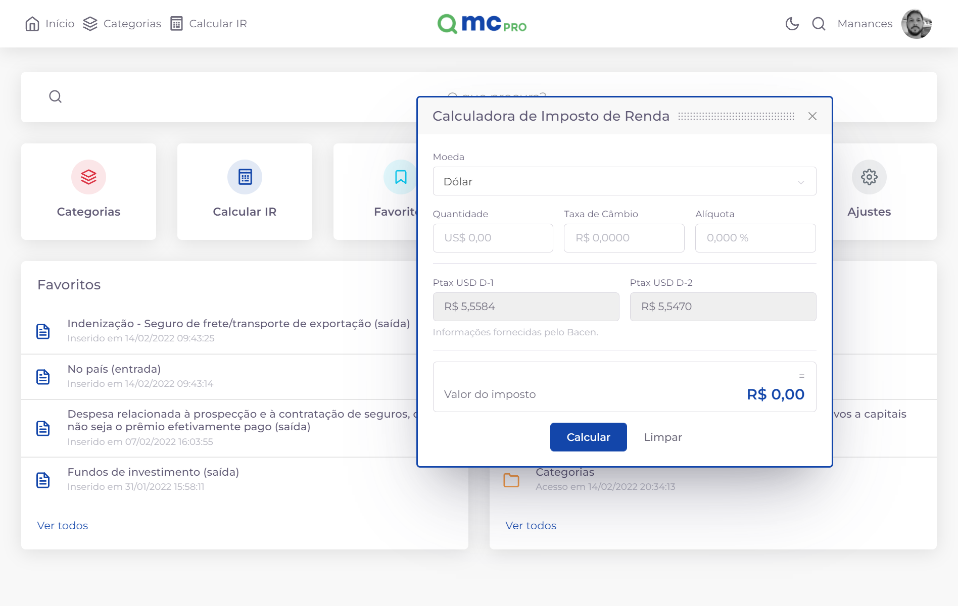The height and width of the screenshot is (606, 958).
Task: Click Limpar to reset the calculator
Action: pos(662,437)
